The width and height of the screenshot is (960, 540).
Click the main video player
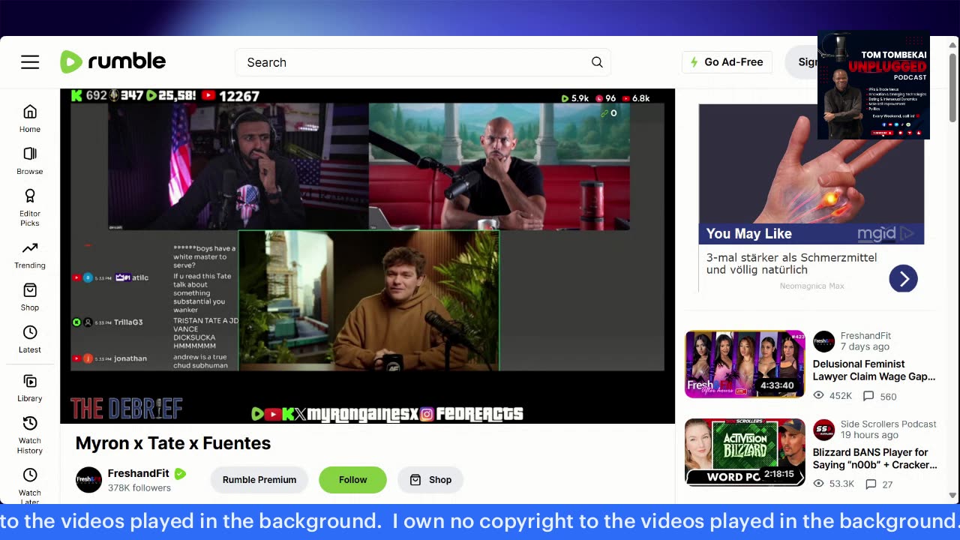tap(367, 256)
